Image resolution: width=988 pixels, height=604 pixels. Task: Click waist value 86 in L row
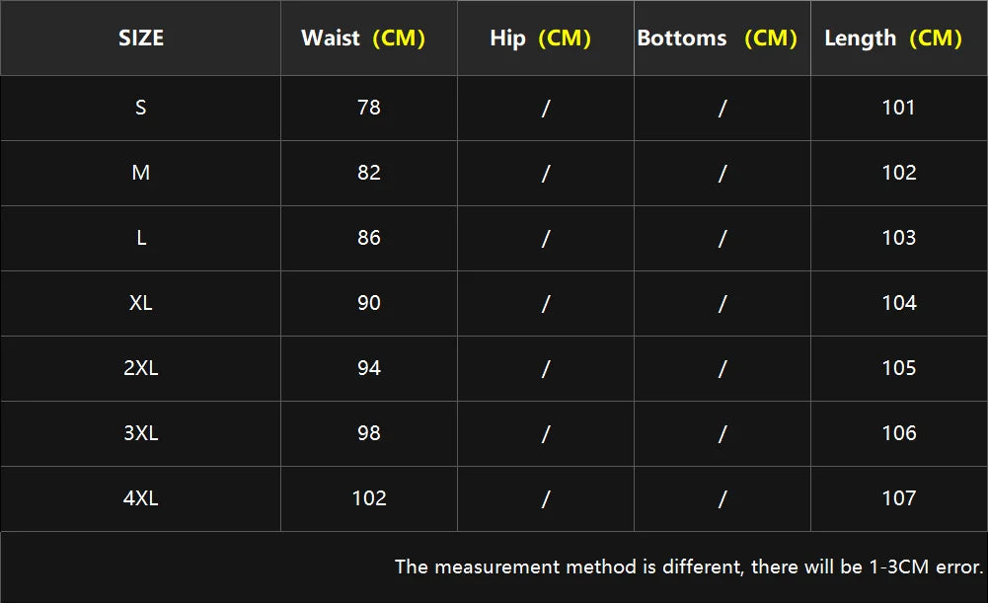point(369,238)
